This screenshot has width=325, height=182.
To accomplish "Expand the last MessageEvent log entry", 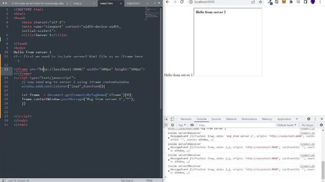I will 169,171.
